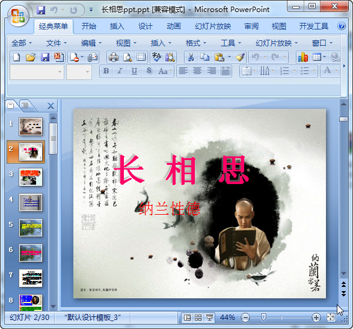Viewport: 353px width, 329px height.
Task: Switch to Slide Sorter view icon
Action: pos(198,318)
